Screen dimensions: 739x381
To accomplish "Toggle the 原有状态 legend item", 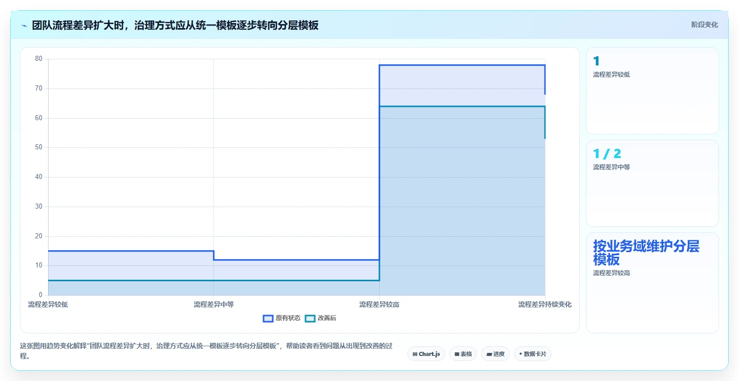I will click(x=281, y=318).
